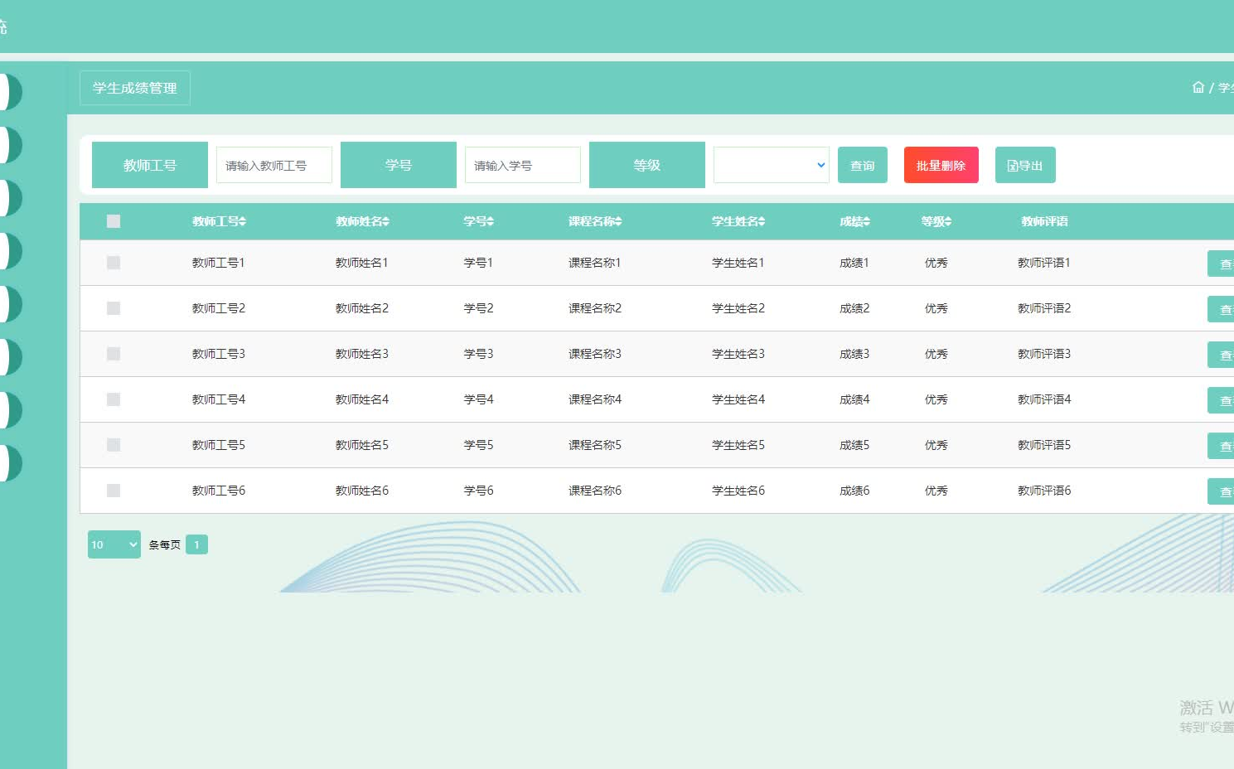The image size is (1234, 769).
Task: Open the page size dropdown showing 10
Action: [x=114, y=544]
